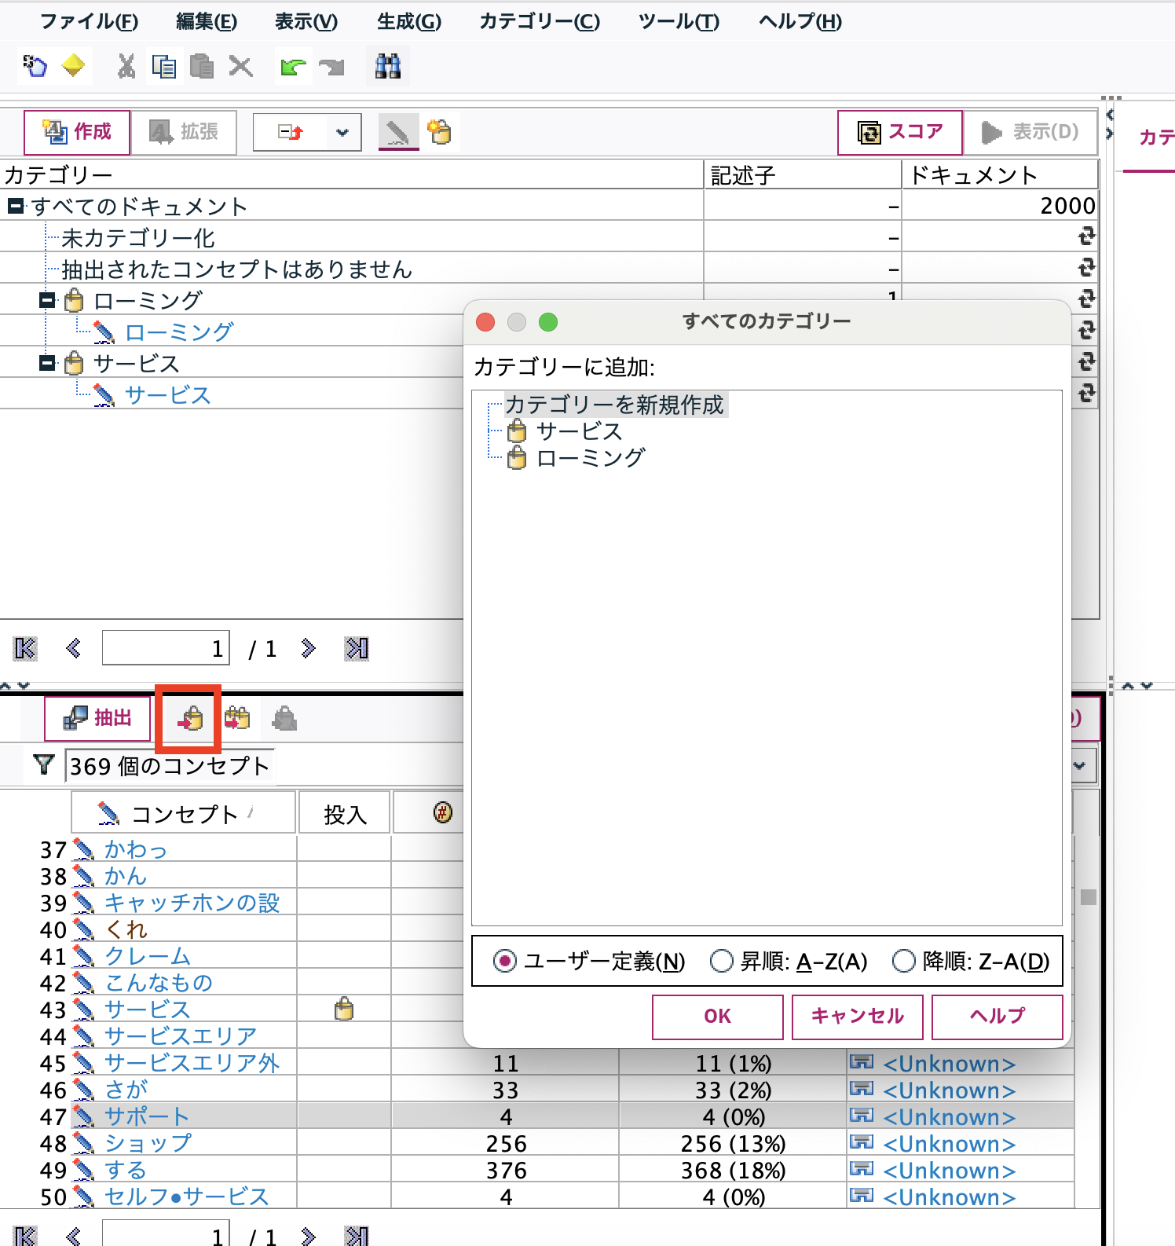The height and width of the screenshot is (1246, 1175).
Task: Toggle the pencil descriptor display button
Action: coord(398,132)
